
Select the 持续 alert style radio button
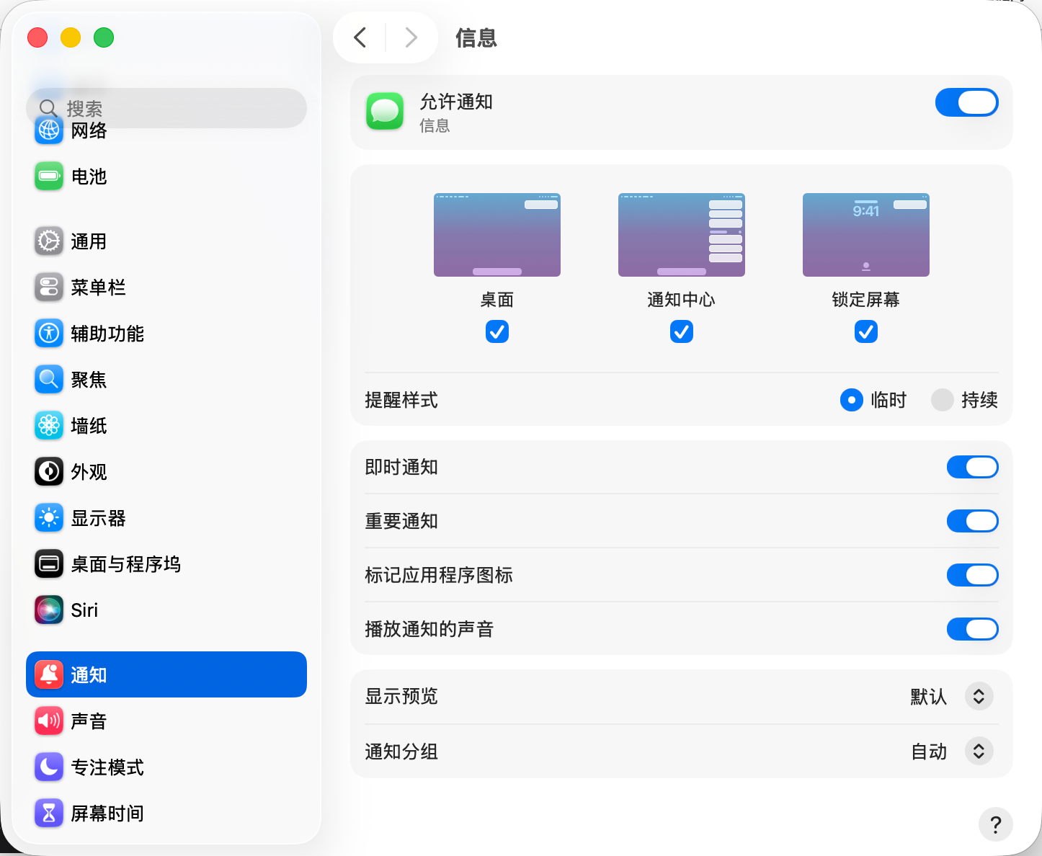point(942,400)
